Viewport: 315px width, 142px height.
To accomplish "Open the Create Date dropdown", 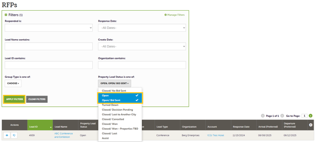I will coord(142,46).
